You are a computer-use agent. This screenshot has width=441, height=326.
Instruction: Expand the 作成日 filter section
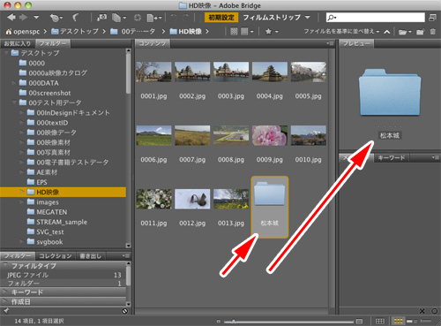5,301
